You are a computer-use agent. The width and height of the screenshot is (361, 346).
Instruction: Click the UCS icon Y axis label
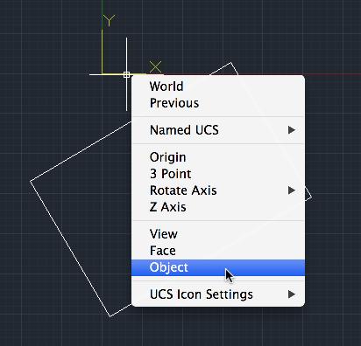109,20
